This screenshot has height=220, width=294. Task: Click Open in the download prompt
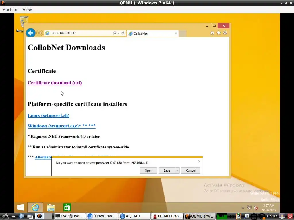148,170
